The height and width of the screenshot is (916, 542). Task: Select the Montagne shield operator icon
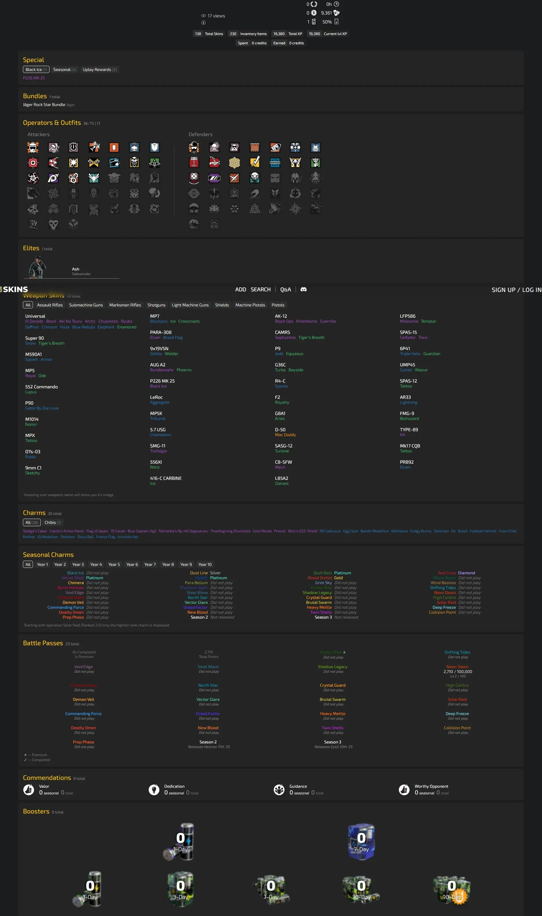[155, 147]
